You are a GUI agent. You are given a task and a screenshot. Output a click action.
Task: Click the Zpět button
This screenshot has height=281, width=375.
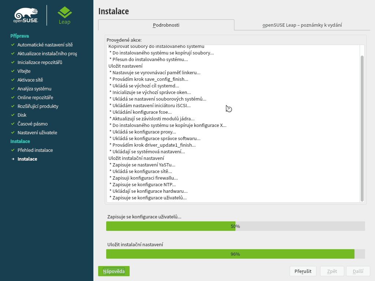[332, 271]
